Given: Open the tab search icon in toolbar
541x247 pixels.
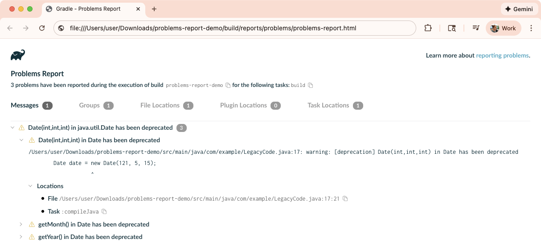Looking at the screenshot, I should (452, 28).
